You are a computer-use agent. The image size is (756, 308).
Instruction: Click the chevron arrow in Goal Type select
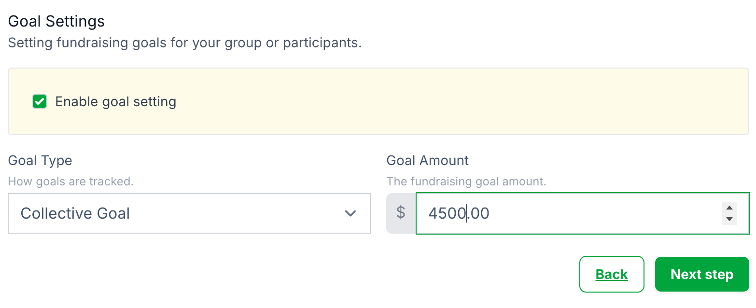click(350, 213)
